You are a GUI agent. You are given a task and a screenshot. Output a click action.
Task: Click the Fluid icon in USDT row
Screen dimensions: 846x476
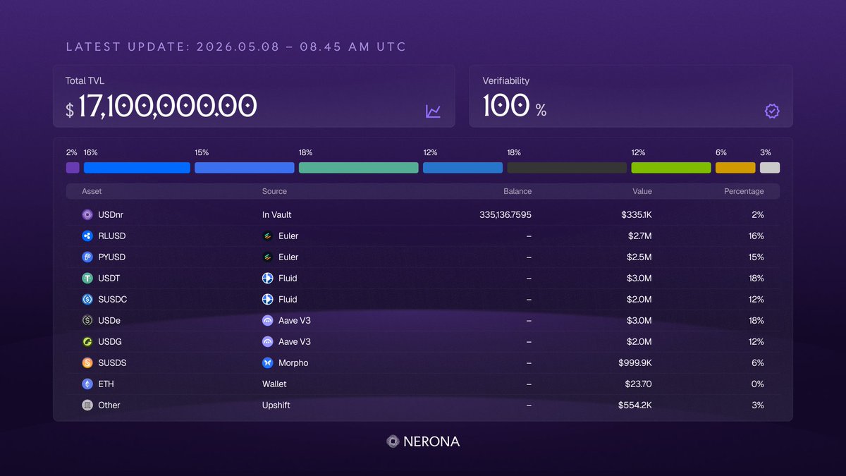[x=268, y=278]
